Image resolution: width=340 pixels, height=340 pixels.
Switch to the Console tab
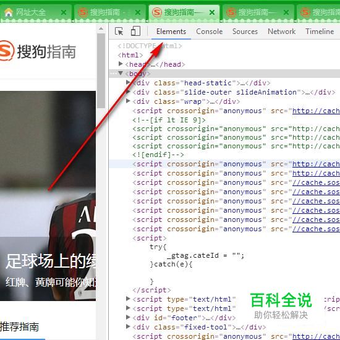pos(209,32)
